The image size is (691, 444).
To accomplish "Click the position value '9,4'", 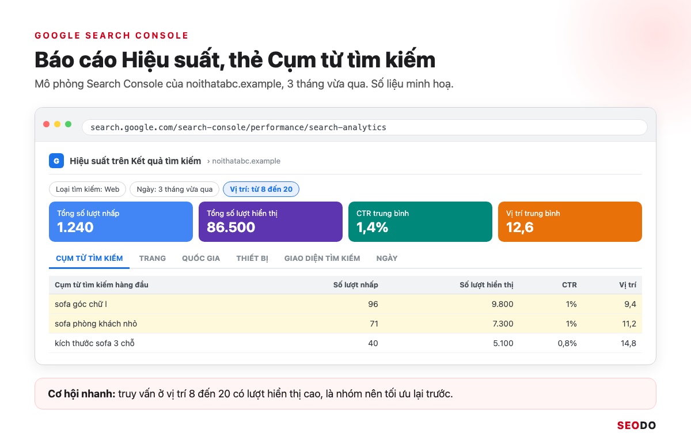I will [x=630, y=304].
